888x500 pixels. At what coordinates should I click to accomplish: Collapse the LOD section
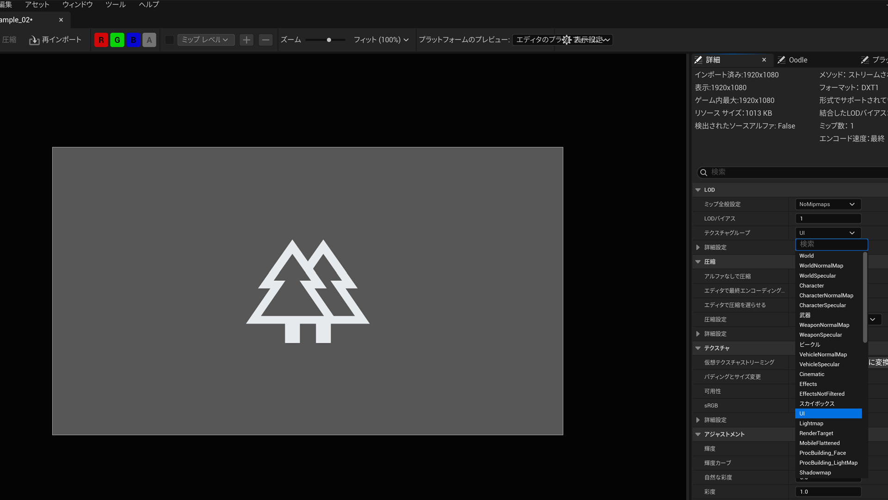click(x=698, y=190)
